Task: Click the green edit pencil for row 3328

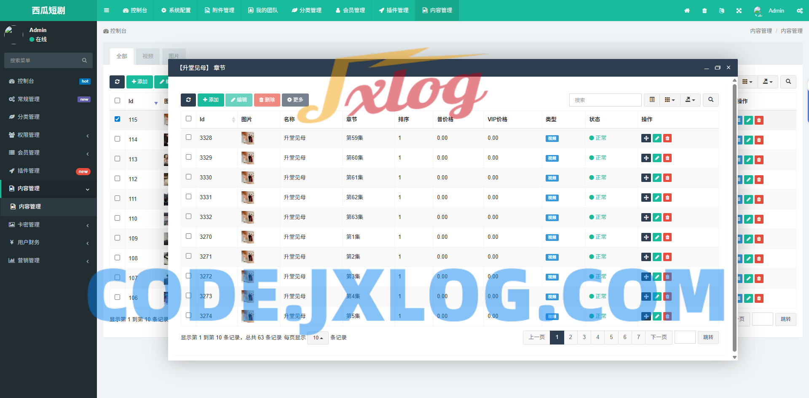Action: (657, 138)
